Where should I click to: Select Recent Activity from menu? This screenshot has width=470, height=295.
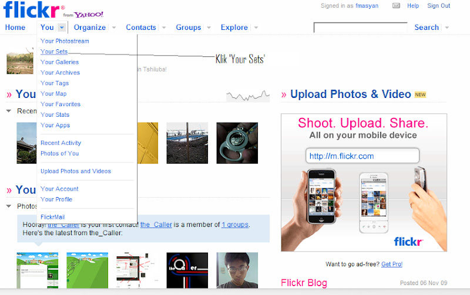pos(61,143)
